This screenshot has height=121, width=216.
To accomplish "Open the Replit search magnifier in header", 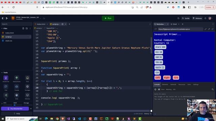I will pos(179,18).
